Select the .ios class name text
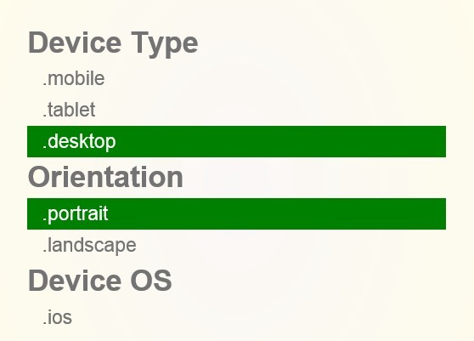Image resolution: width=474 pixels, height=341 pixels. pyautogui.click(x=58, y=318)
